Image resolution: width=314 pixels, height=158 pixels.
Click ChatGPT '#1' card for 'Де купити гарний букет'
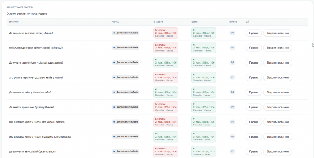[166, 63]
